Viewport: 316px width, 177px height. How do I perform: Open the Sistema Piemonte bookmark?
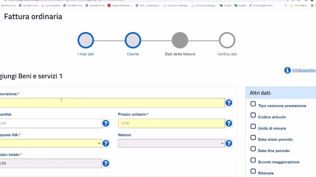click(x=120, y=5)
